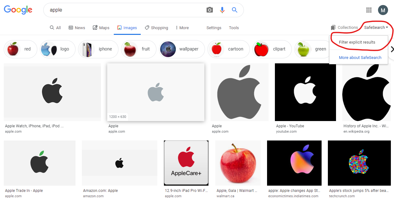Image resolution: width=394 pixels, height=201 pixels.
Task: Switch to the All tab
Action: [x=55, y=28]
